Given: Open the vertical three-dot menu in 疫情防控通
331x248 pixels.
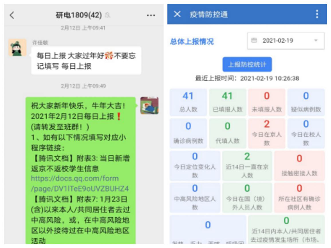Looking at the screenshot, I should click(x=317, y=14).
